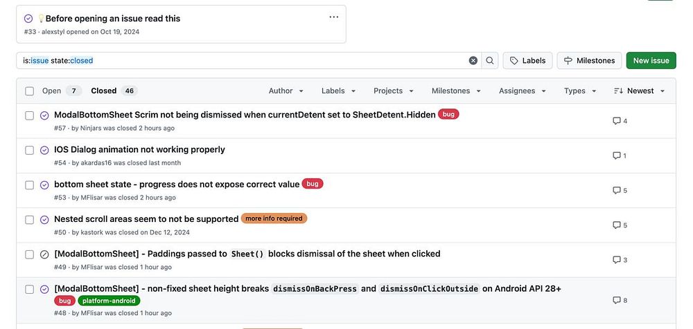Click closed status icon of issue #54

(x=44, y=150)
